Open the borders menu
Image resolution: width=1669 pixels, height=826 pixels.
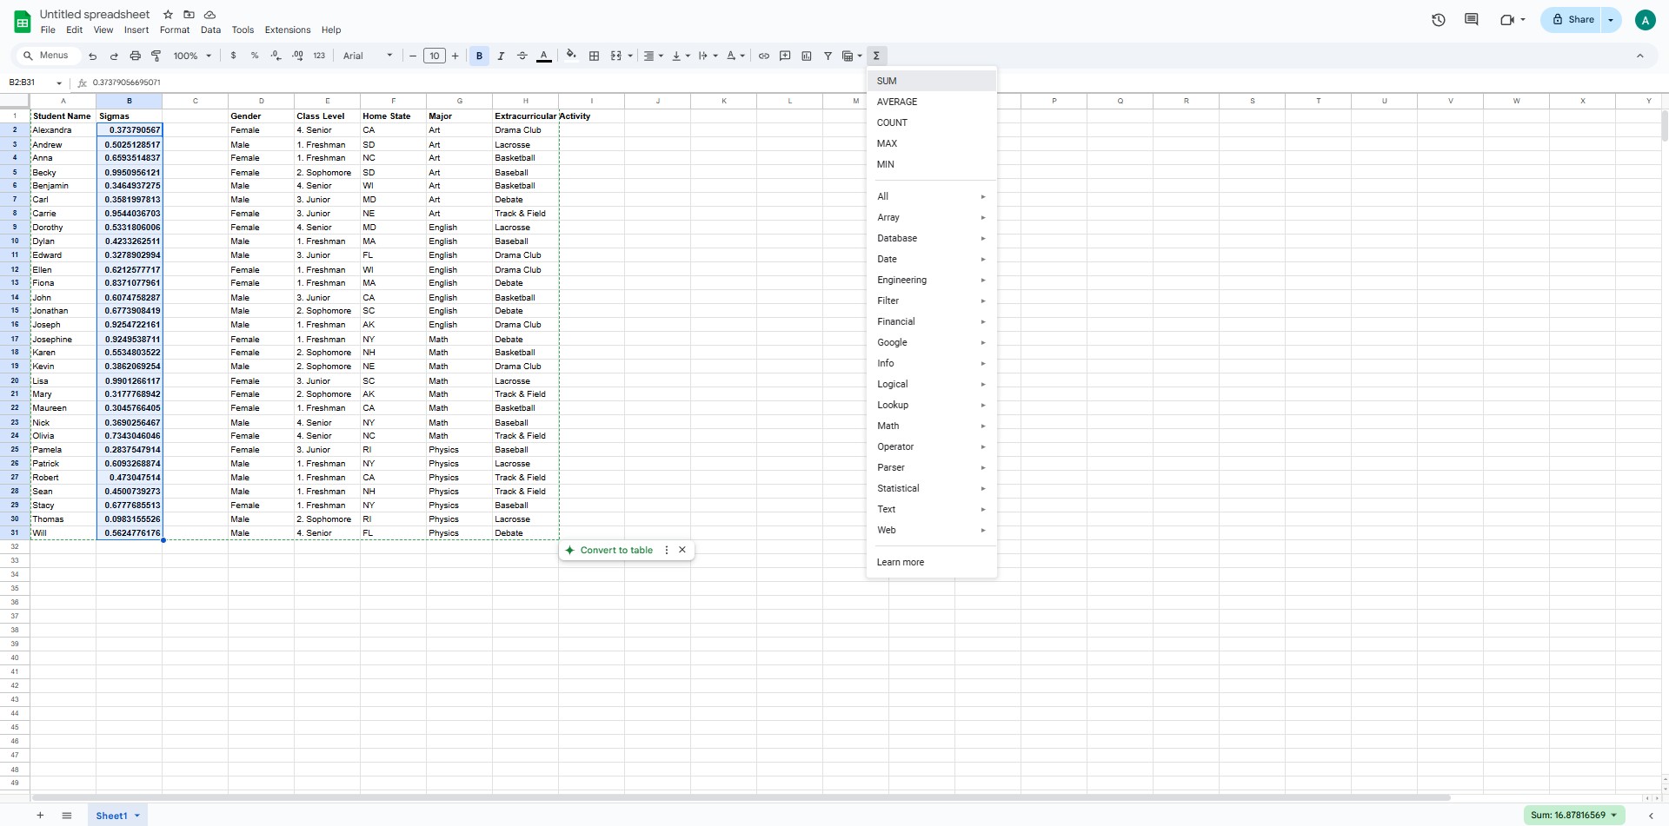click(x=595, y=56)
